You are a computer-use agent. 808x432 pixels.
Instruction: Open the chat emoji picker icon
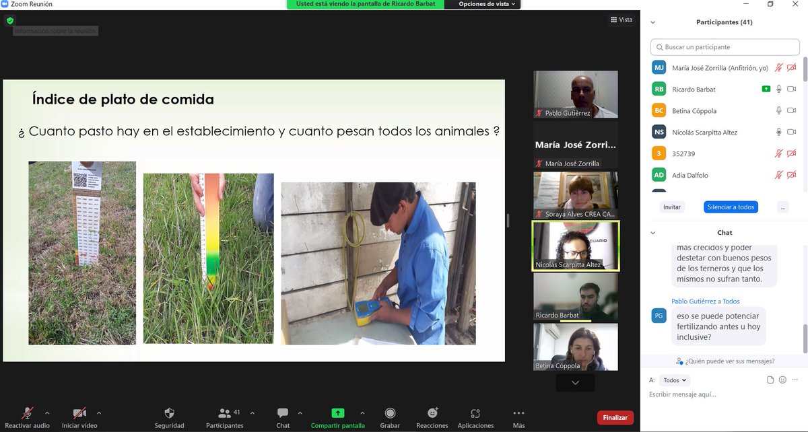(x=782, y=380)
